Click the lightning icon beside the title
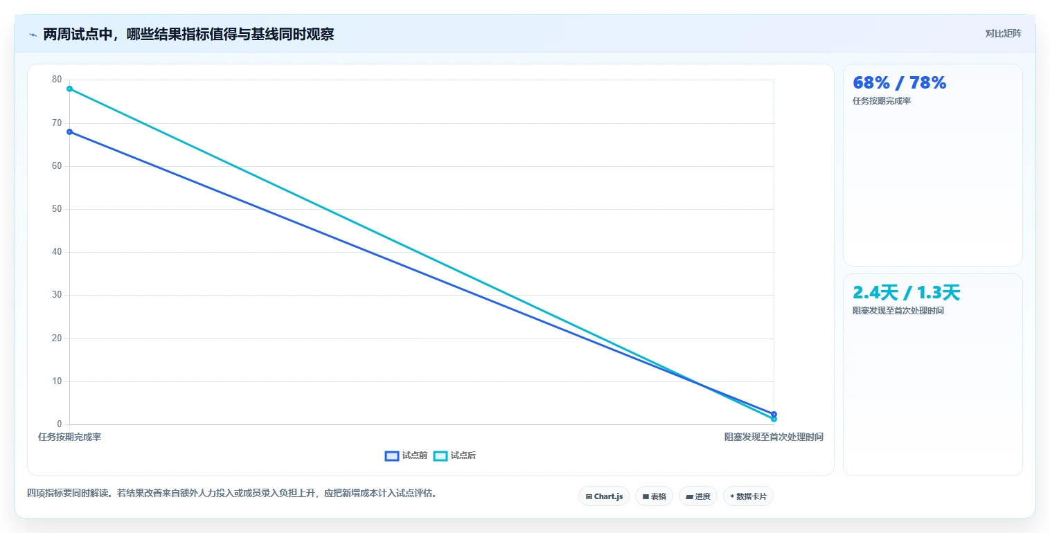1050x533 pixels. coord(33,35)
